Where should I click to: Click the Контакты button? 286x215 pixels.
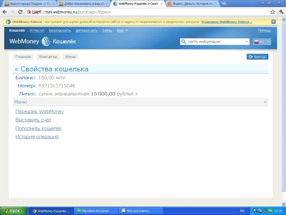coord(48,57)
